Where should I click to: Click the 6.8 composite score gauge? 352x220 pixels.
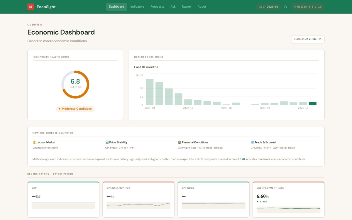75,84
